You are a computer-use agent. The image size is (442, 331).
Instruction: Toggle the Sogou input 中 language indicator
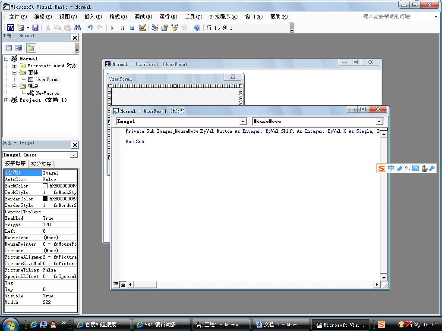pyautogui.click(x=391, y=169)
